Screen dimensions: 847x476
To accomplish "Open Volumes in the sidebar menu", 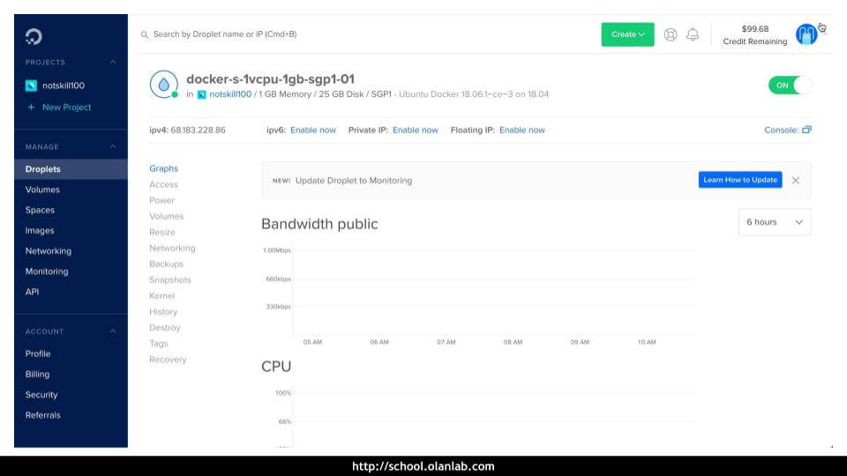I will 42,190.
